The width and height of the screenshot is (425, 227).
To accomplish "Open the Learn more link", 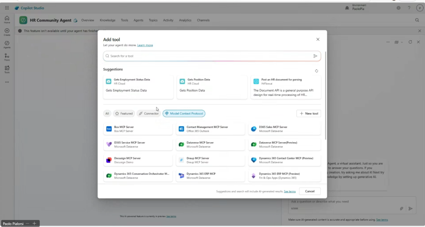I will [145, 45].
